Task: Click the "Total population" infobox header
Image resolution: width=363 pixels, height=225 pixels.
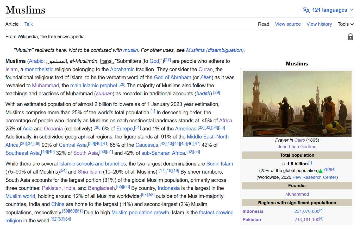Action: pyautogui.click(x=297, y=155)
